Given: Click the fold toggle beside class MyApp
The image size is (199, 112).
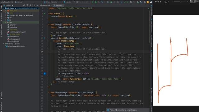Looking at the screenshot, I should coord(48,24).
